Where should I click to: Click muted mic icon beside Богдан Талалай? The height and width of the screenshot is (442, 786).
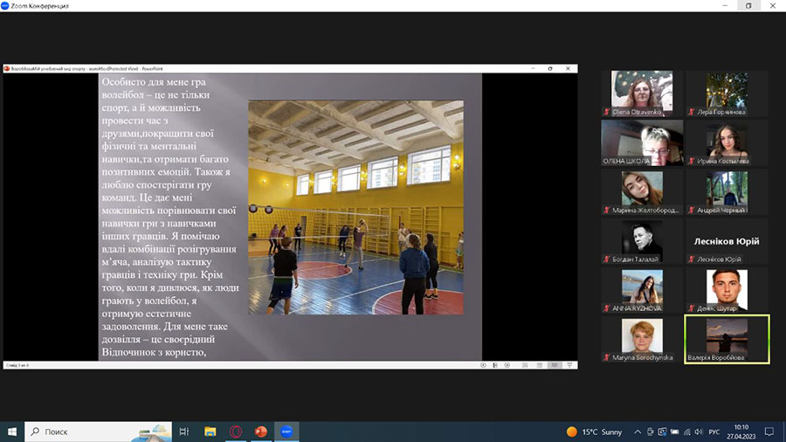coord(607,259)
